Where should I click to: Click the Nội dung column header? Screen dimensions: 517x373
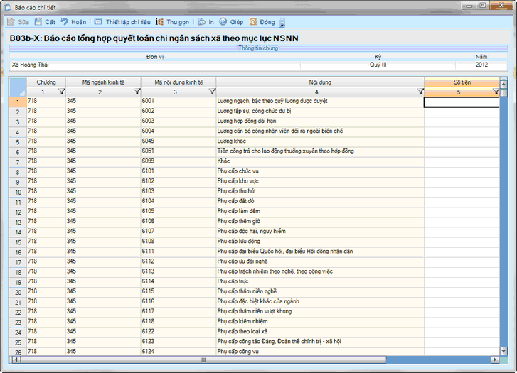320,82
